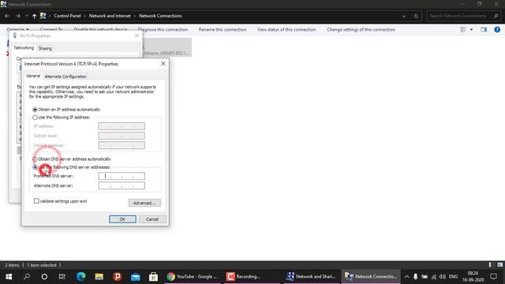Open PowerPoint from taskbar
The image size is (505, 284).
click(x=118, y=277)
